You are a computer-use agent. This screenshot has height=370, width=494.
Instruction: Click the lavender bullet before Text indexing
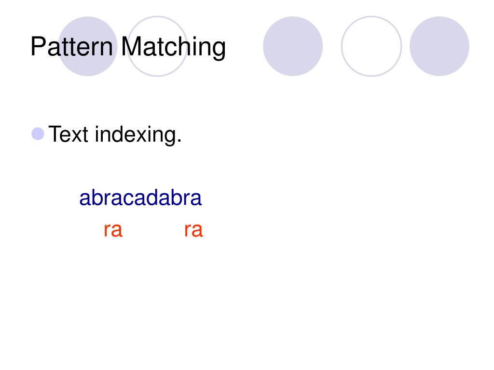tap(38, 134)
